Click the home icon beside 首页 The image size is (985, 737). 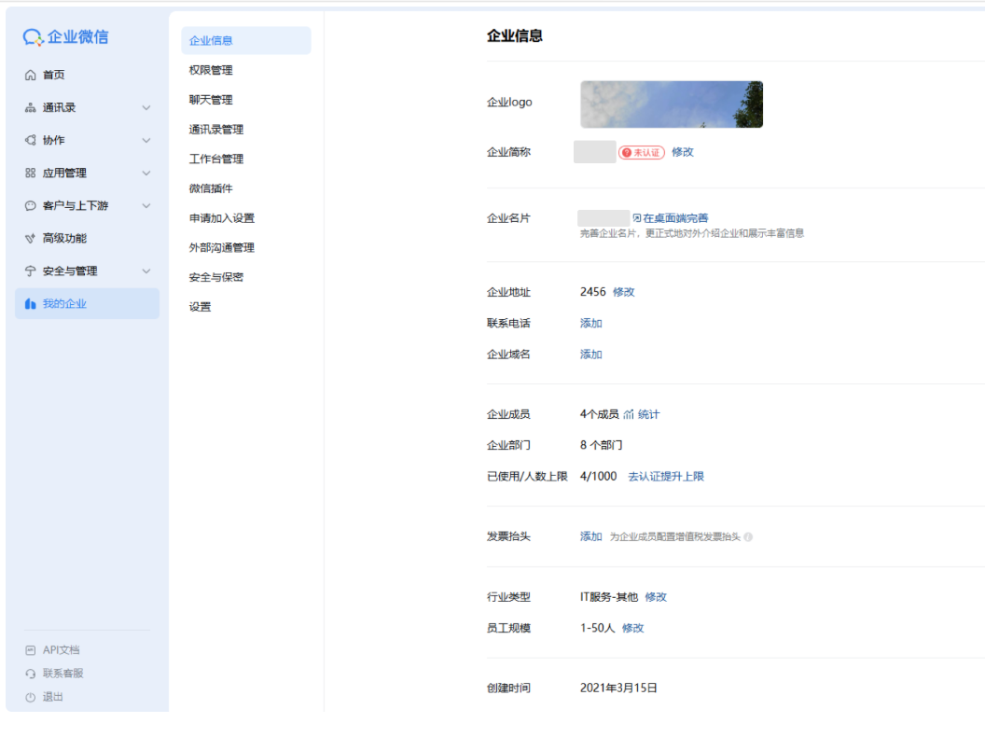tap(30, 75)
